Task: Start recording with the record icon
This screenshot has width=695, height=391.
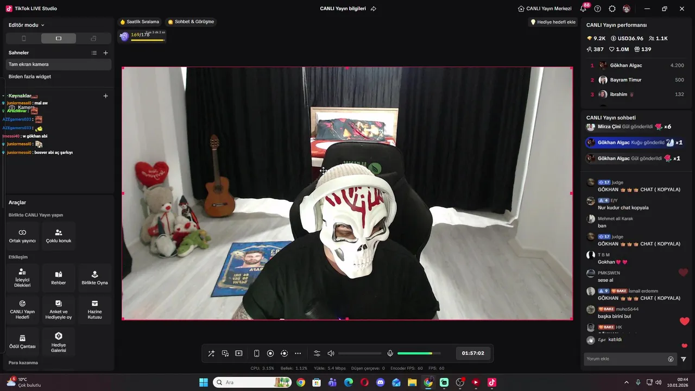Action: pyautogui.click(x=270, y=354)
